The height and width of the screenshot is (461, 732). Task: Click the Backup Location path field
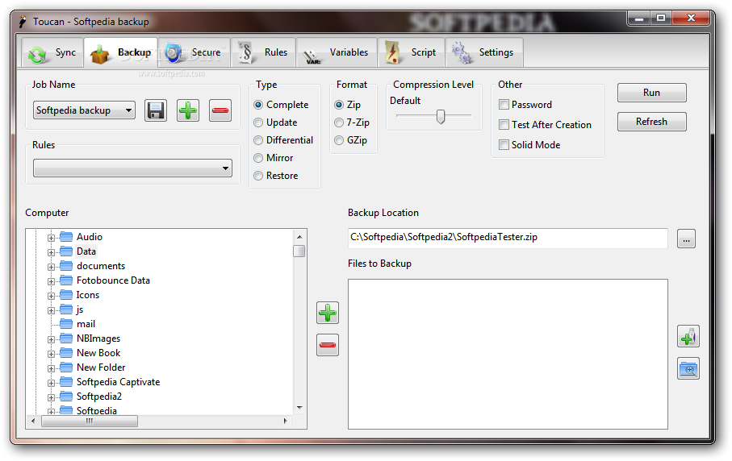[x=508, y=238]
